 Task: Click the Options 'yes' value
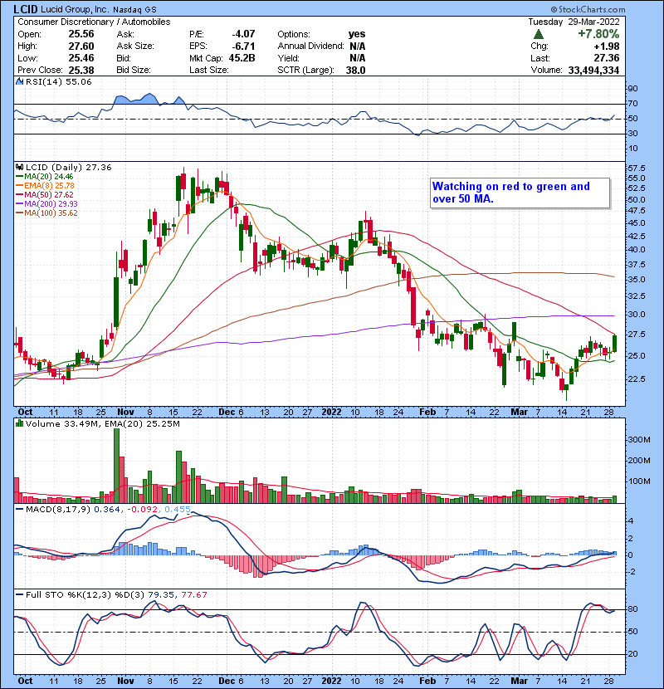(357, 34)
